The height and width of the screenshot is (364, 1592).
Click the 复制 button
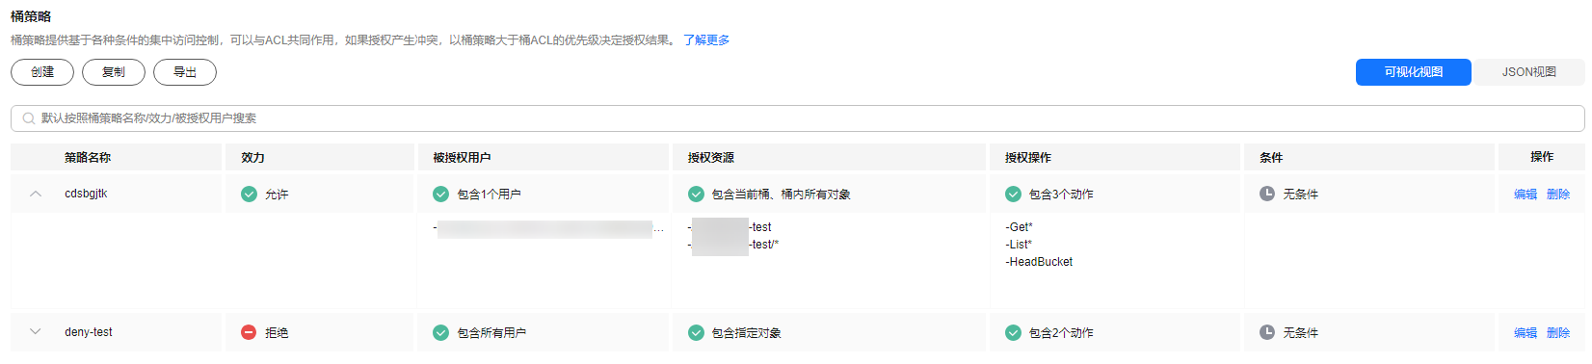(114, 72)
